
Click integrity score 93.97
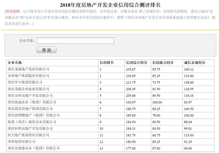click(x=188, y=102)
